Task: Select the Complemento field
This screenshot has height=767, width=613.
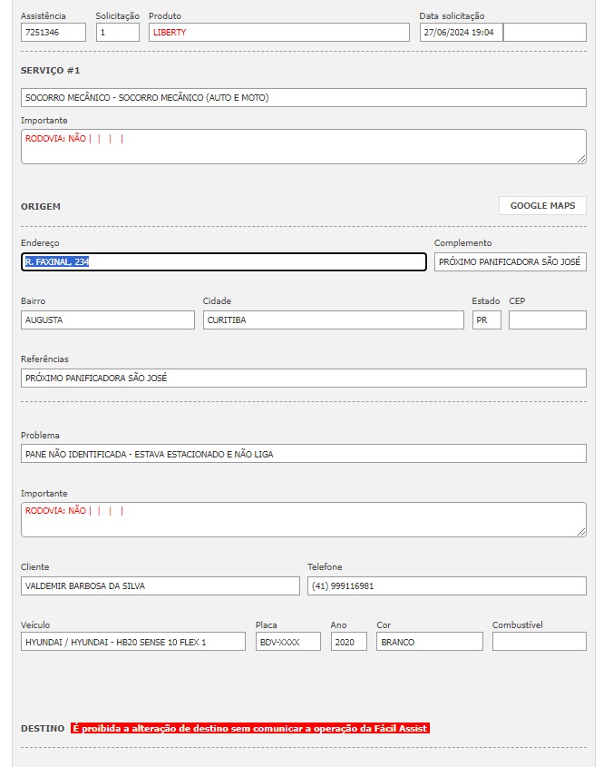Action: tap(510, 262)
